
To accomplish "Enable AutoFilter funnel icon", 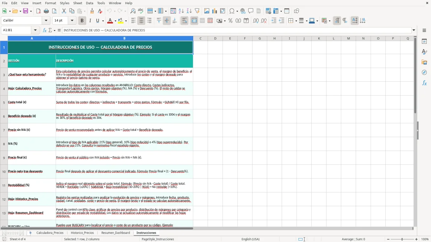I will pyautogui.click(x=197, y=11).
